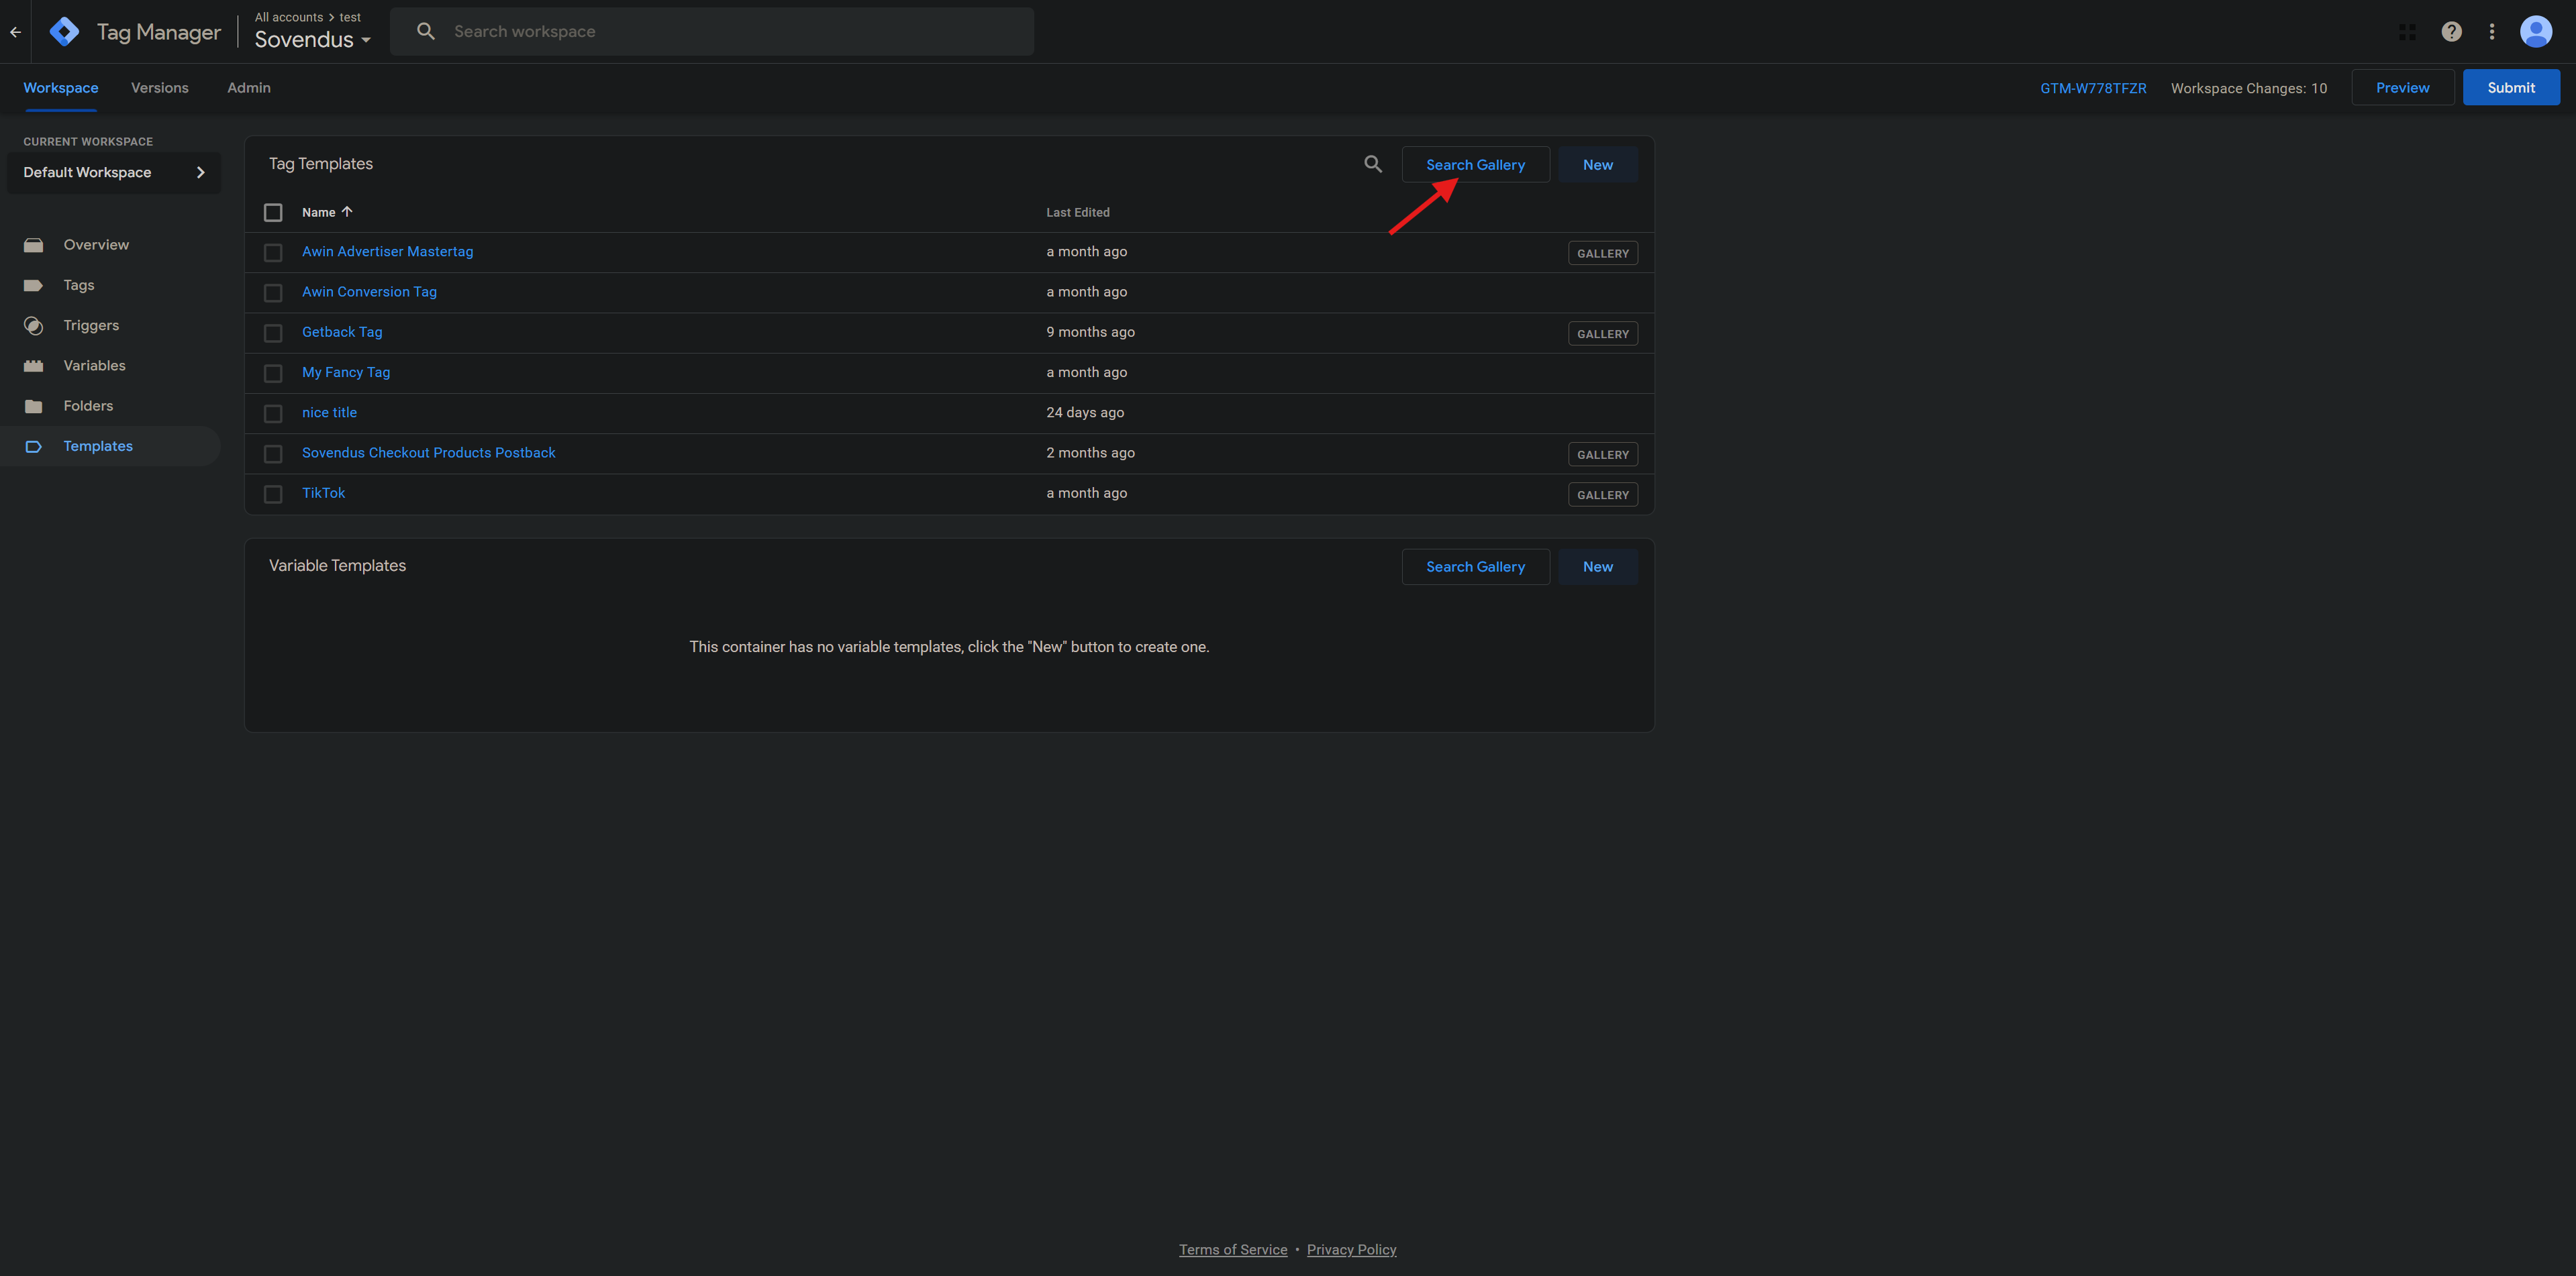Click Search Gallery in Tag Templates
Image resolution: width=2576 pixels, height=1276 pixels.
pos(1475,165)
